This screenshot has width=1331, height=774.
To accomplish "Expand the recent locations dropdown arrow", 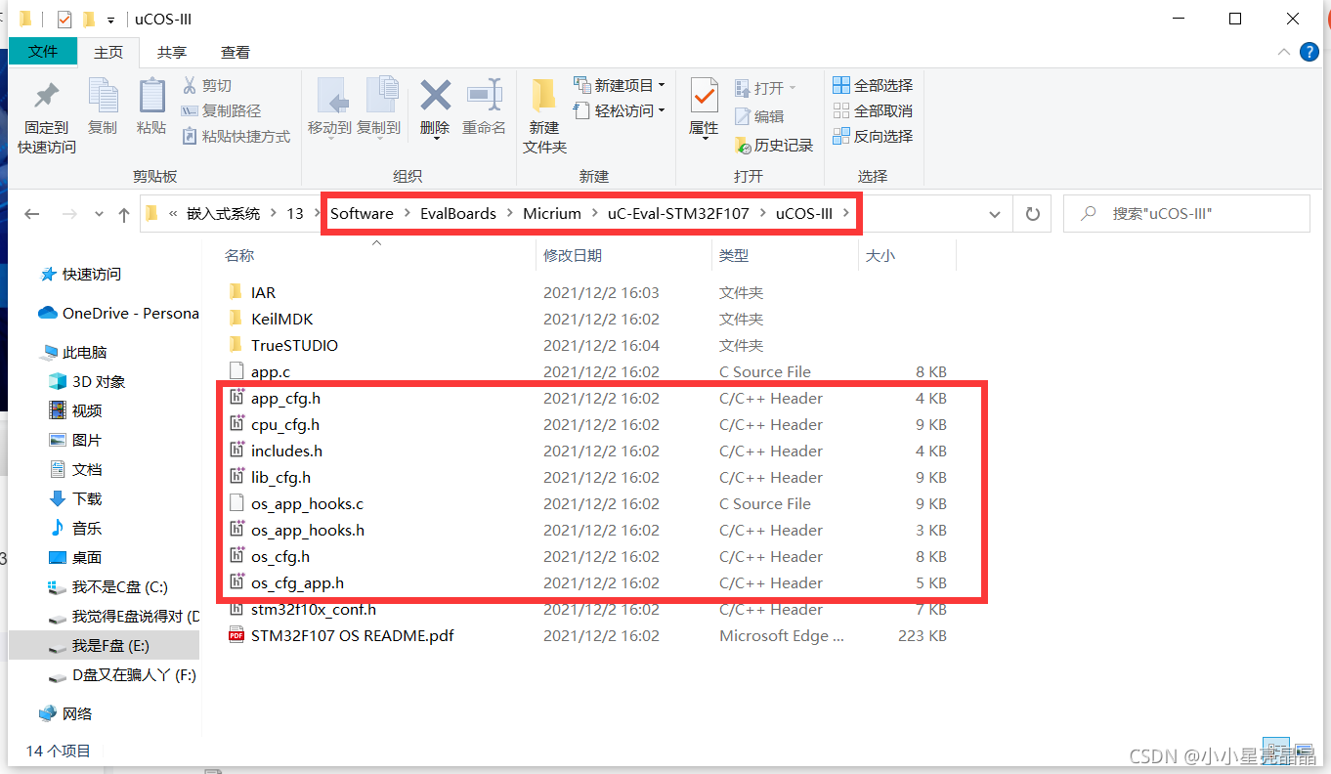I will click(x=99, y=214).
